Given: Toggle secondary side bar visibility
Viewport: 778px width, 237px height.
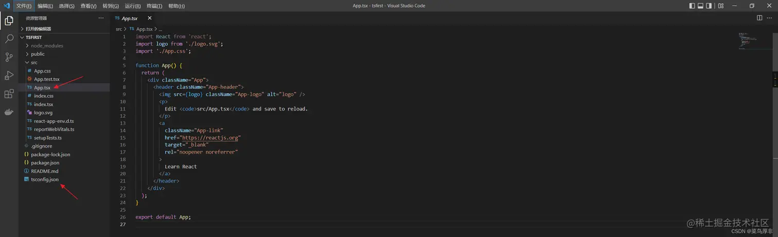Looking at the screenshot, I should tap(709, 6).
